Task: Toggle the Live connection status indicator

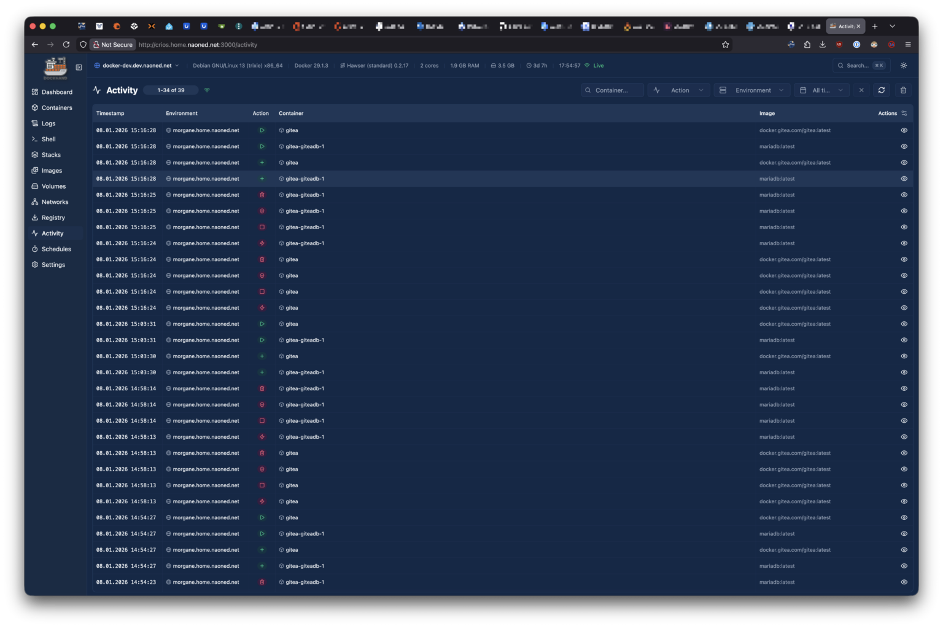Action: tap(594, 66)
